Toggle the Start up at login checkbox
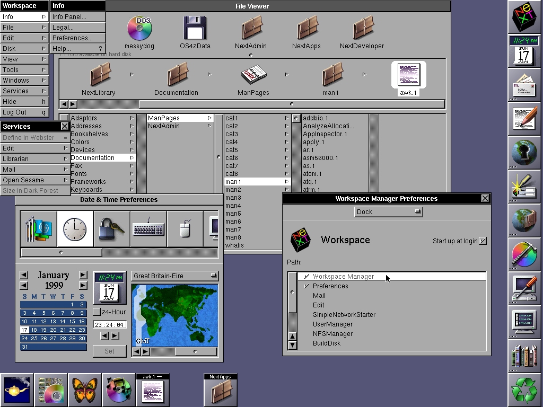The image size is (543, 407). (x=483, y=241)
